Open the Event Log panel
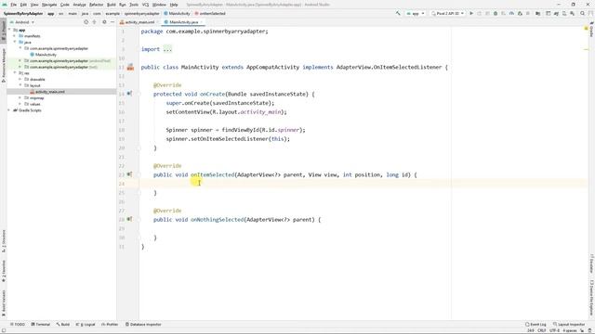 coord(535,325)
